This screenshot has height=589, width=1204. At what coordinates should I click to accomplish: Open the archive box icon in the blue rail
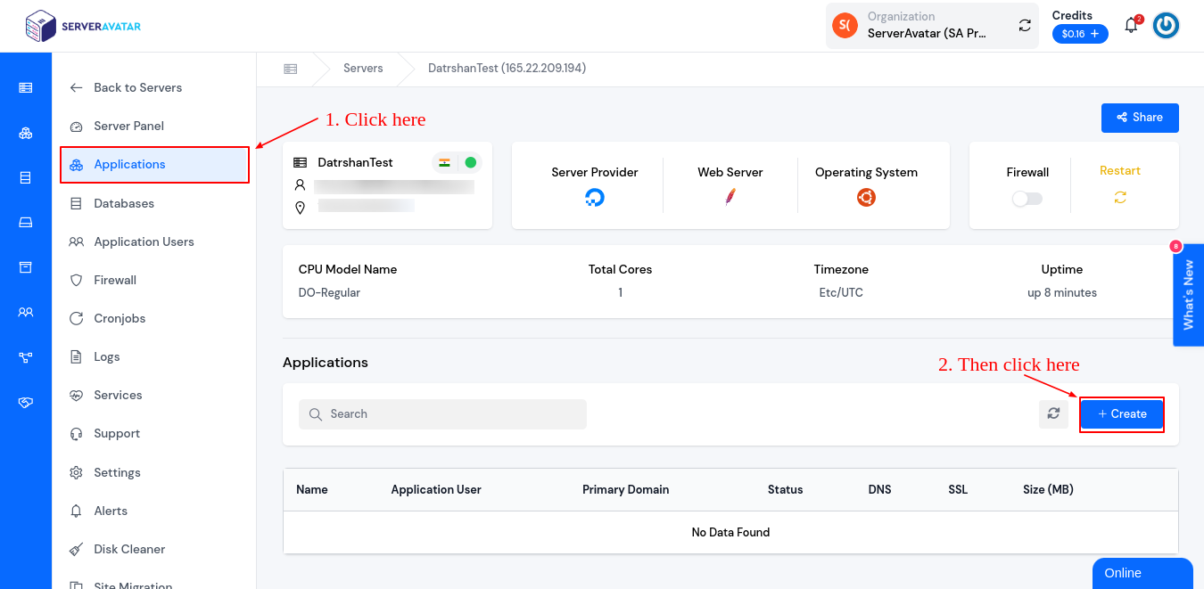pos(26,267)
